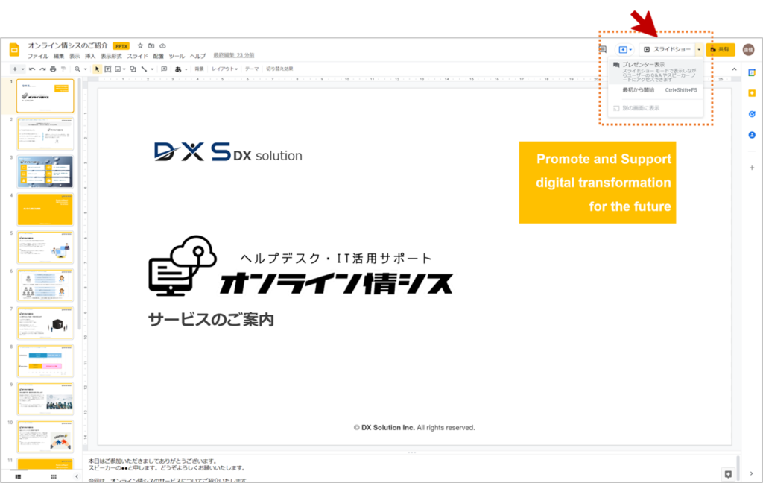Image resolution: width=763 pixels, height=483 pixels.
Task: Choose the select cursor tool
Action: [x=97, y=69]
